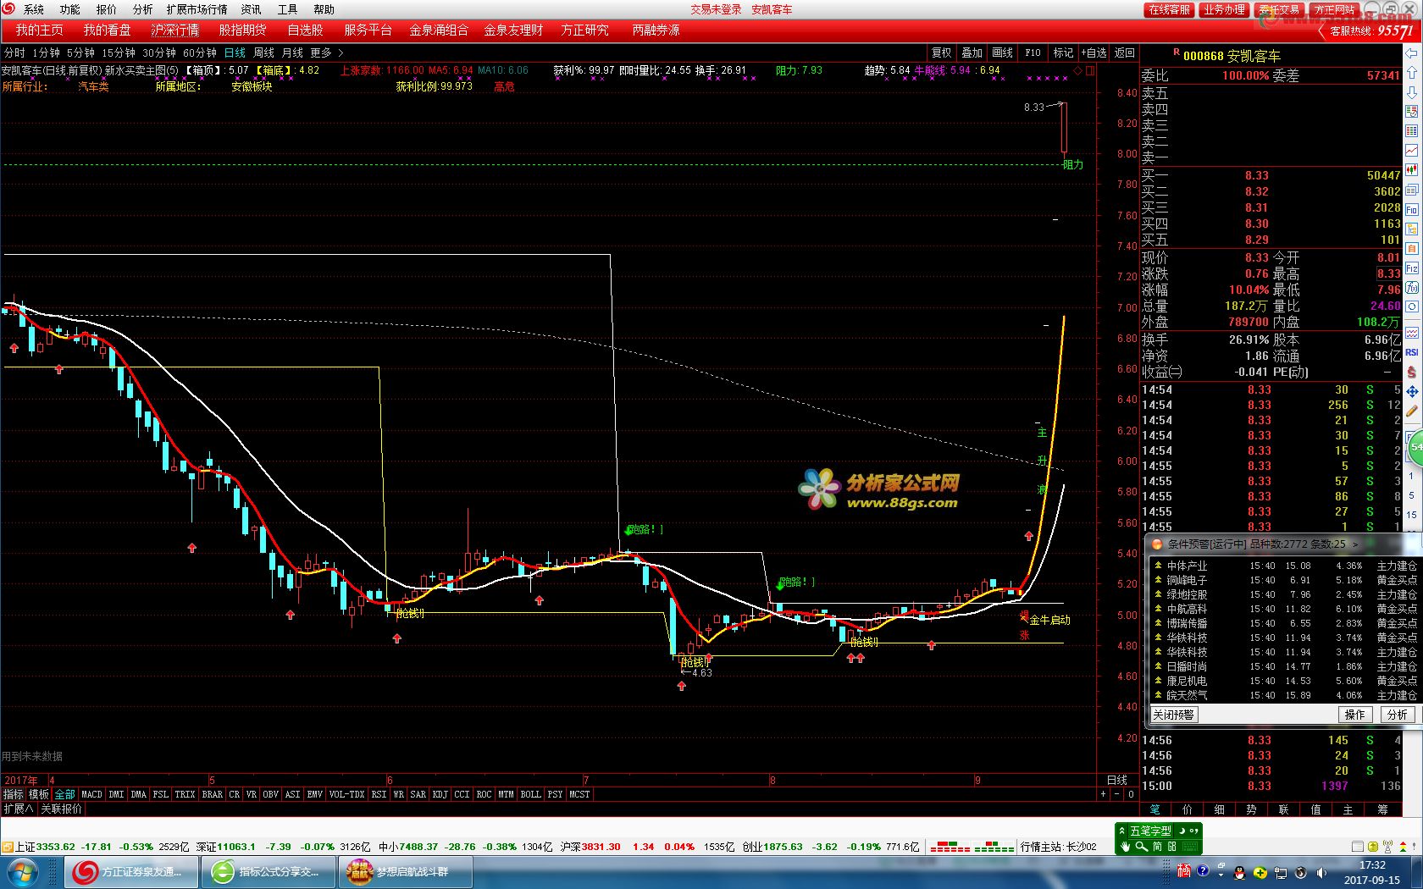The image size is (1423, 889).
Task: Click the down arrow icon in right sidebar
Action: 1411,91
